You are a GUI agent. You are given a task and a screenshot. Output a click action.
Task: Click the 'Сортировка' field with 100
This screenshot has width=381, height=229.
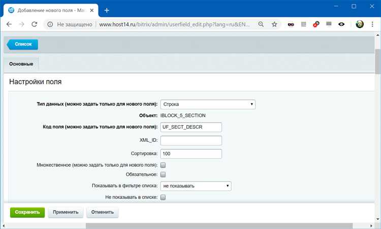(191, 154)
